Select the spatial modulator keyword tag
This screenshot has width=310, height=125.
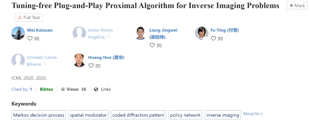(88, 115)
